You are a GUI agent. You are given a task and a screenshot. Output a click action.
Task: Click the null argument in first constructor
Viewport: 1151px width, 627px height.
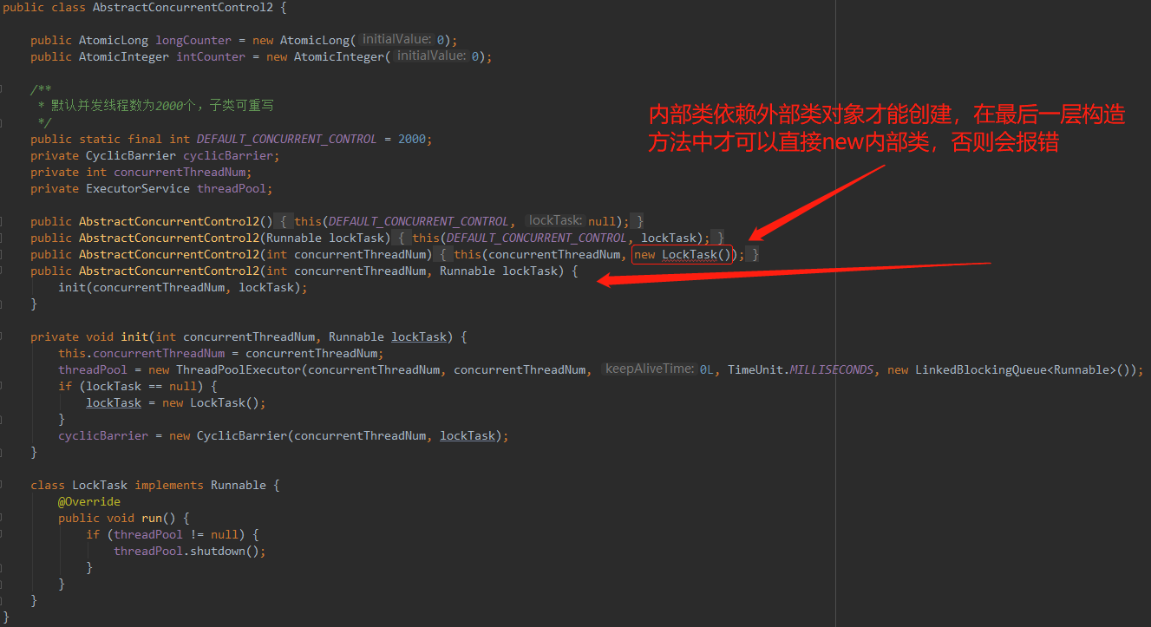pos(602,221)
